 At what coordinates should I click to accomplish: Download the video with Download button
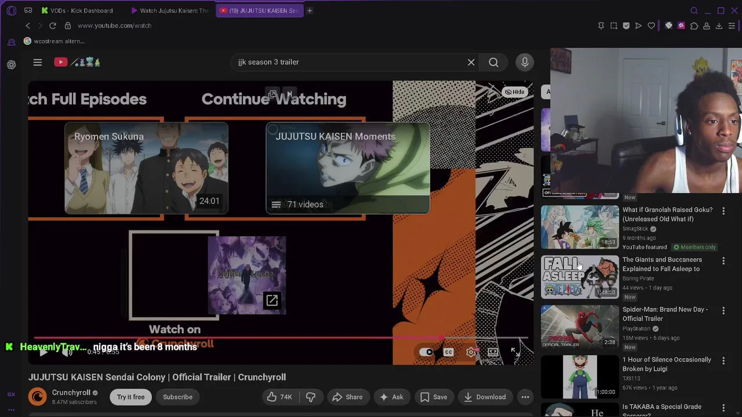[485, 397]
